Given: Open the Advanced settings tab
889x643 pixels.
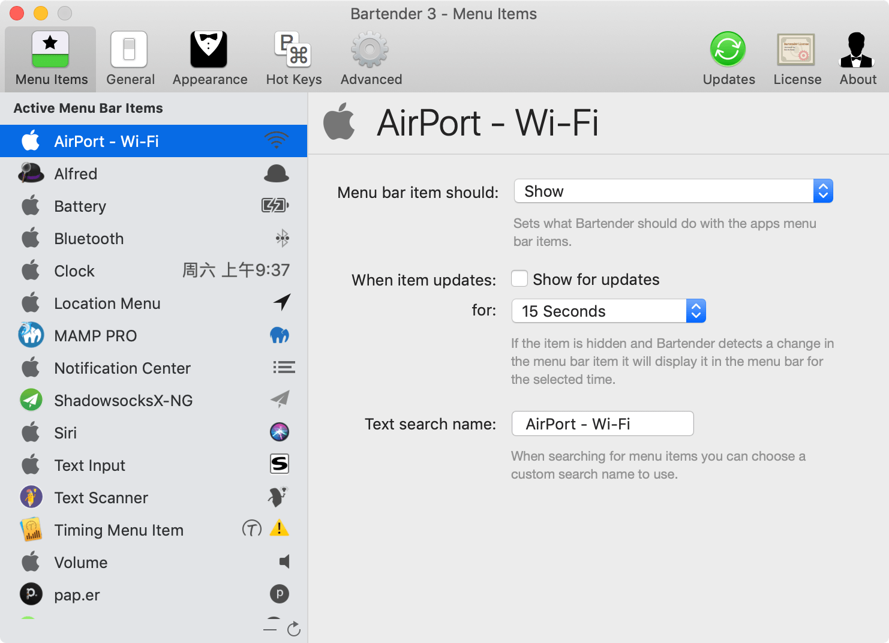Looking at the screenshot, I should pos(371,59).
